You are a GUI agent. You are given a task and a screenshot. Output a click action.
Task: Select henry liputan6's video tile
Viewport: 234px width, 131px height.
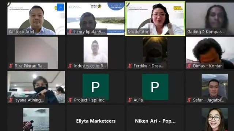96,19
